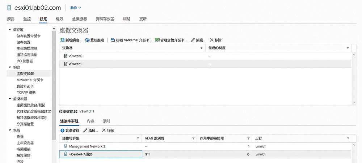
Task: Select the vSwitch1 row icon
Action: click(x=65, y=64)
